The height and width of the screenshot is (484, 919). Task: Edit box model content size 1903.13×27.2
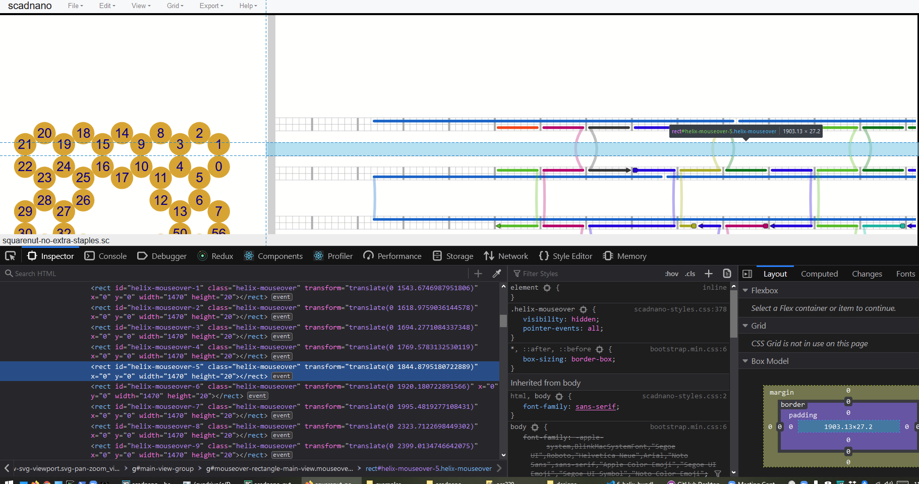(x=848, y=427)
